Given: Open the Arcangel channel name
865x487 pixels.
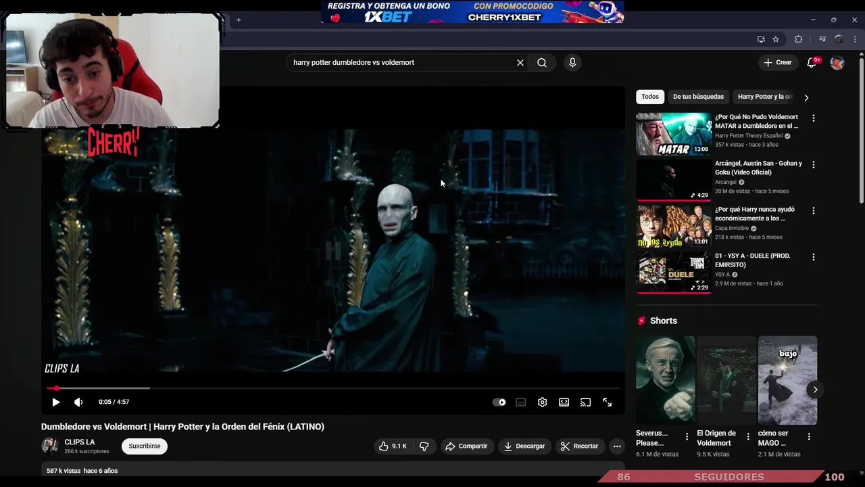Looking at the screenshot, I should (x=726, y=183).
